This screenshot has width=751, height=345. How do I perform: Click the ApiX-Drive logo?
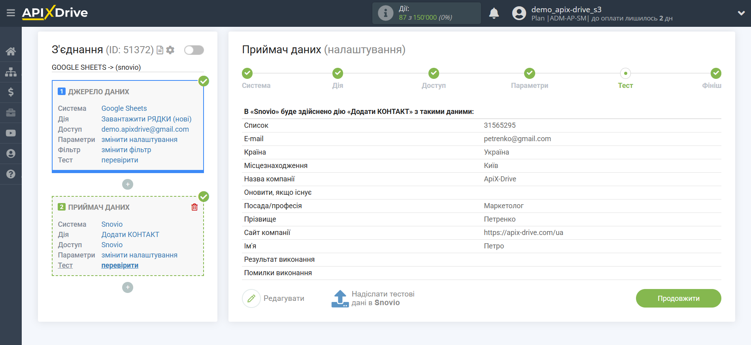[55, 13]
